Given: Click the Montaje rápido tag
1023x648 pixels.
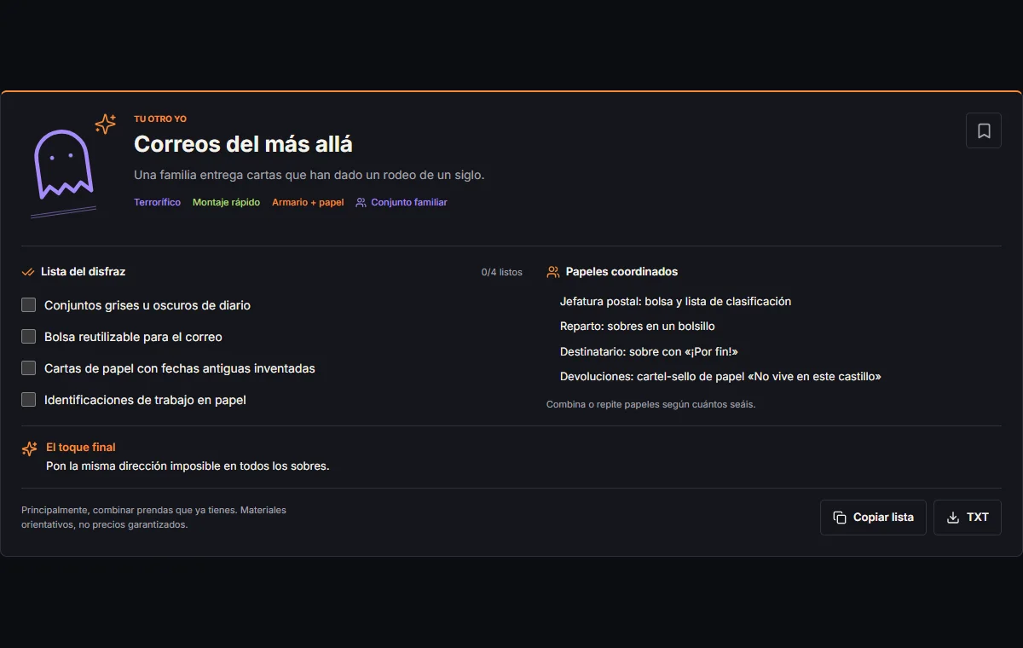Looking at the screenshot, I should click(226, 203).
